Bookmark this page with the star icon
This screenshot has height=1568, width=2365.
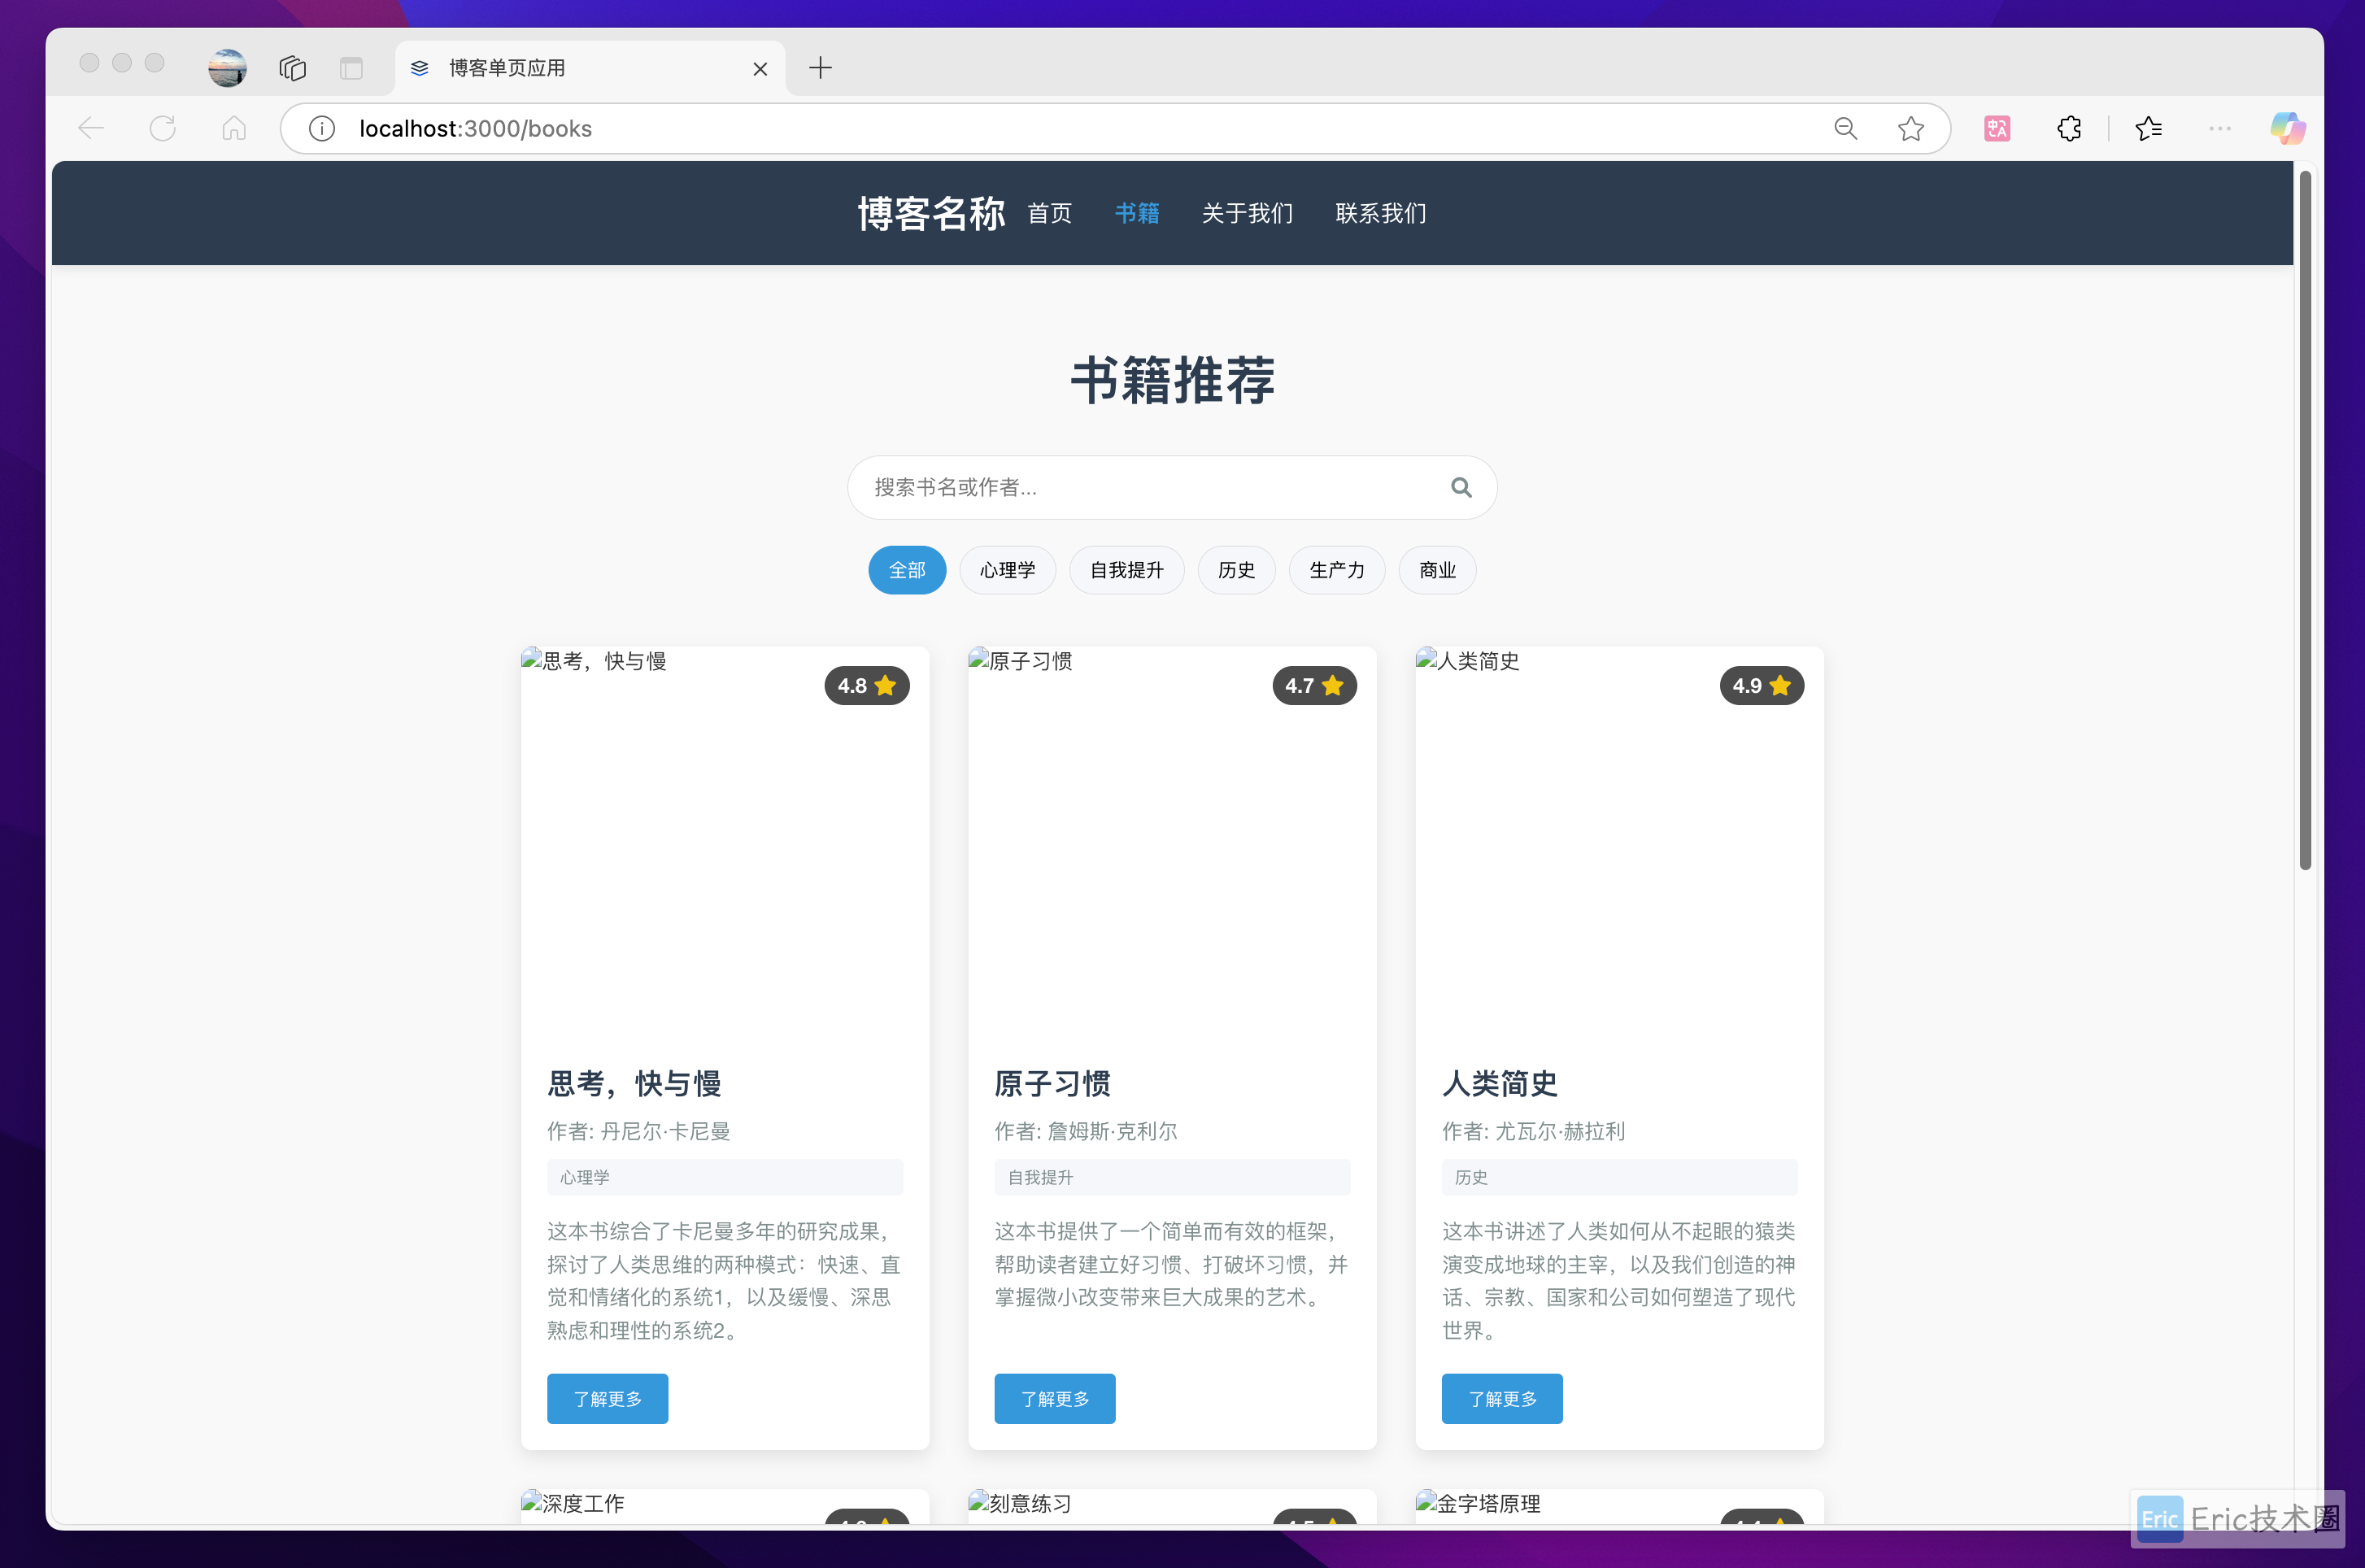tap(1911, 128)
